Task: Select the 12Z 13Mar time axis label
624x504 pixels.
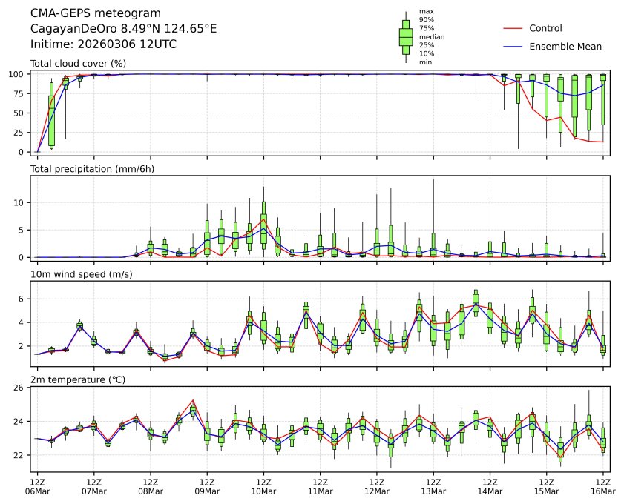Action: click(x=433, y=485)
